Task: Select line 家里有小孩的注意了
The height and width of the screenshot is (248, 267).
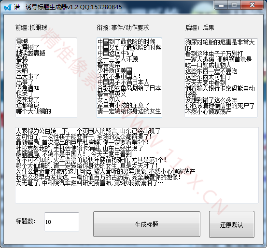Action: (x=124, y=105)
